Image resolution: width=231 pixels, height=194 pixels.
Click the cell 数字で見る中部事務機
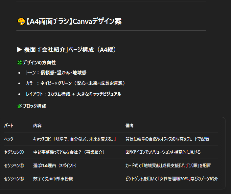point(53,179)
